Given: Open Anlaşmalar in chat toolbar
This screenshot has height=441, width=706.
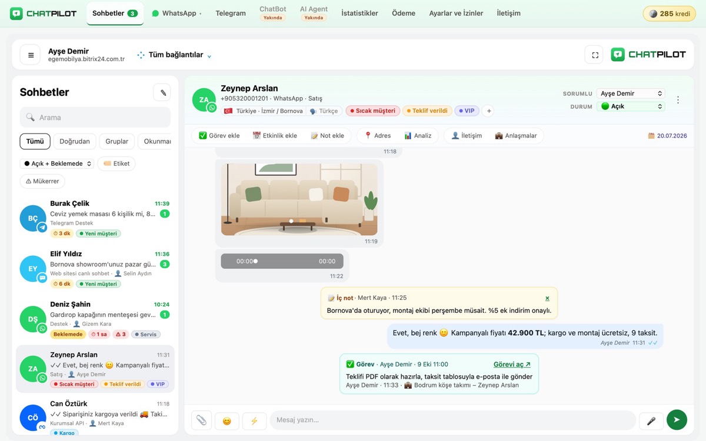Looking at the screenshot, I should tap(516, 136).
